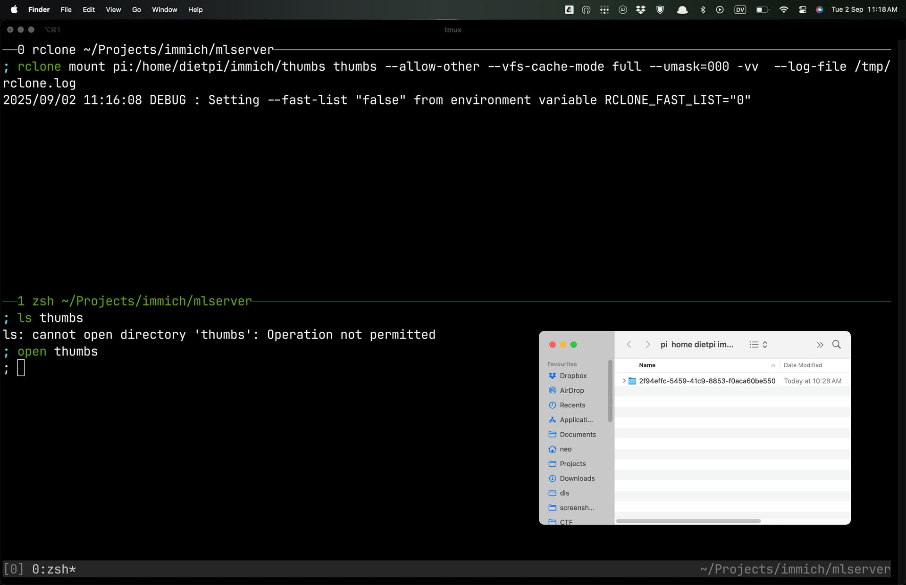Viewport: 906px width, 585px height.
Task: Open Documents in Finder sidebar
Action: tap(578, 434)
